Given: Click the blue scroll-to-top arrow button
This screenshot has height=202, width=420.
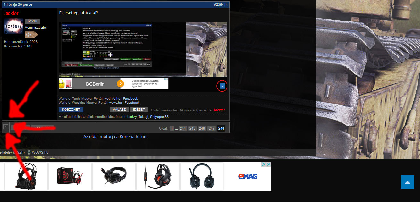Looking at the screenshot, I should point(407,182).
